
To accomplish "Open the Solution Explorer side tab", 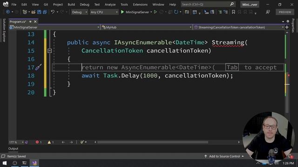I will pyautogui.click(x=4, y=30).
